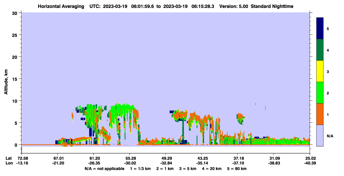Click the orange colorbar segment labeled 1
344x176 pixels.
click(x=320, y=114)
